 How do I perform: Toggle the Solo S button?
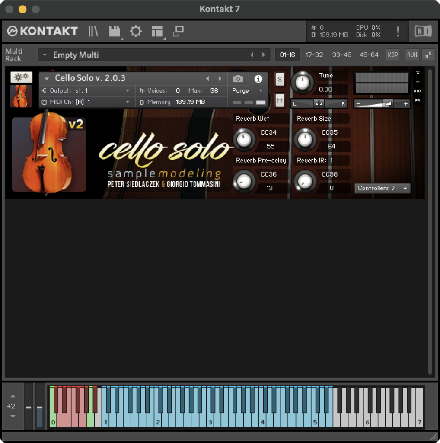click(280, 79)
